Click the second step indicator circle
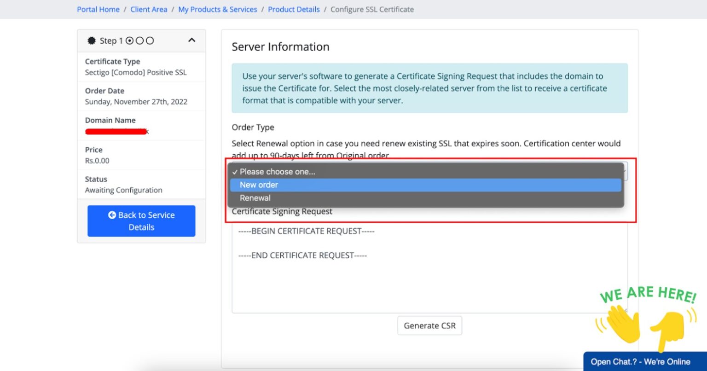The image size is (707, 371). pyautogui.click(x=139, y=41)
